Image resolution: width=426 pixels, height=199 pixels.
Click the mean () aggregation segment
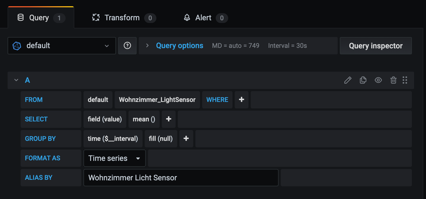(144, 119)
